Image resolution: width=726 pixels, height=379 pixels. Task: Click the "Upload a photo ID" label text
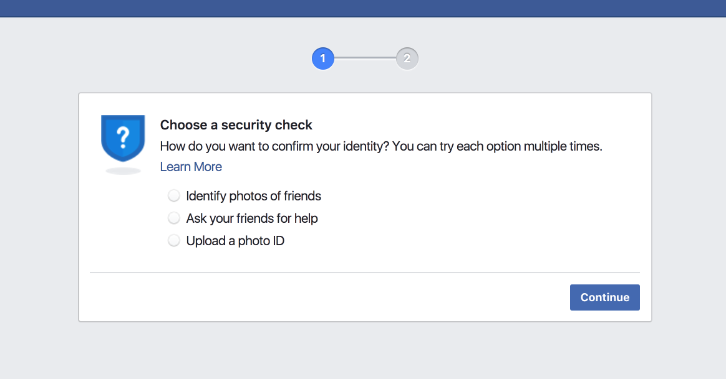pos(235,241)
